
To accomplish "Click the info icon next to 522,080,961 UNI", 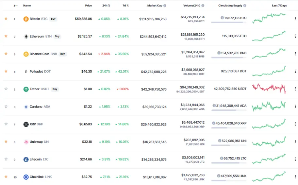I will pyautogui.click(x=220, y=141).
